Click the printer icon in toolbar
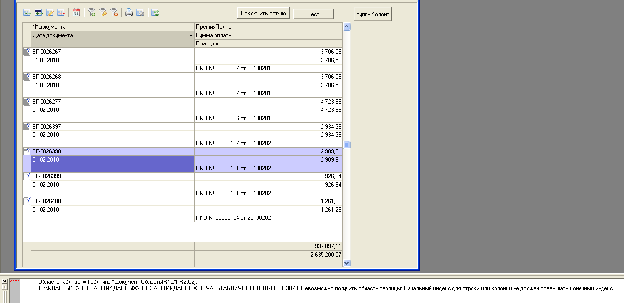The height and width of the screenshot is (303, 624). tap(129, 13)
